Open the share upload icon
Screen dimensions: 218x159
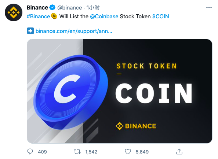[179, 152]
